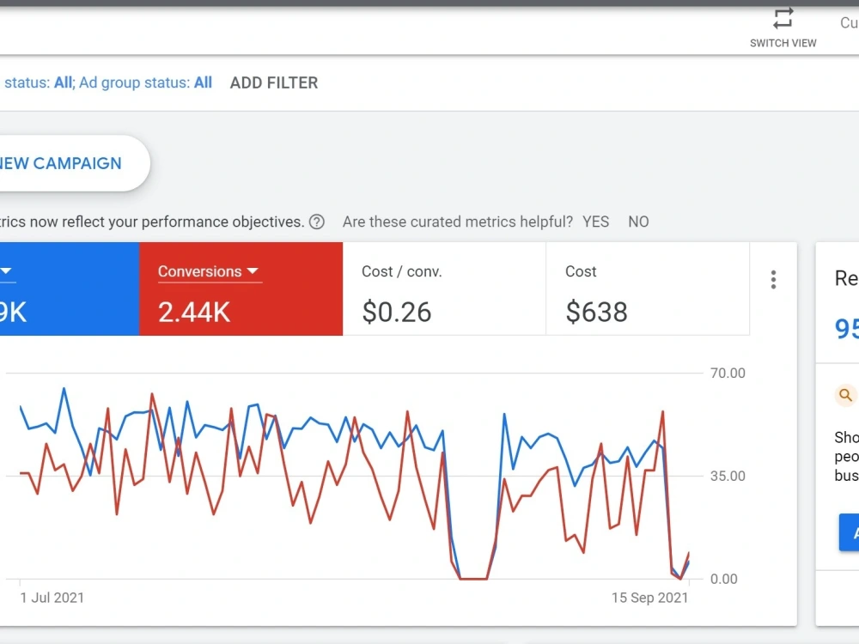Viewport: 859px width, 644px height.
Task: Answer YES to curated metrics helpful
Action: pos(595,222)
